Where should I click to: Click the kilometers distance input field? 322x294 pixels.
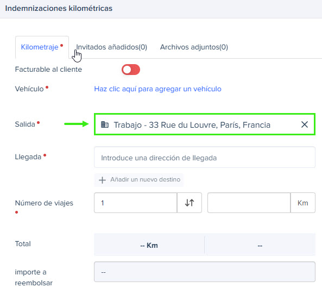[249, 203]
